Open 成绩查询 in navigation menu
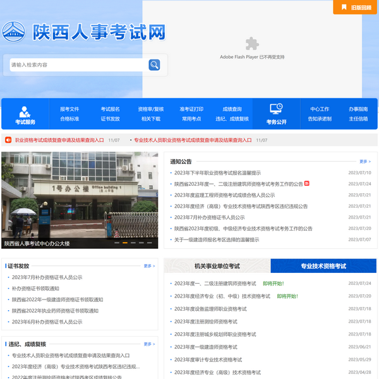Screen dimensions: 379x379 tap(232, 109)
